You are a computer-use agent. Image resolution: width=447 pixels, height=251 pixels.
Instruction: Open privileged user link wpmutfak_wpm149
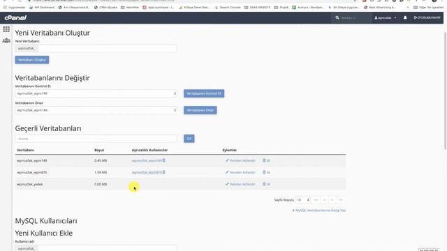point(147,160)
